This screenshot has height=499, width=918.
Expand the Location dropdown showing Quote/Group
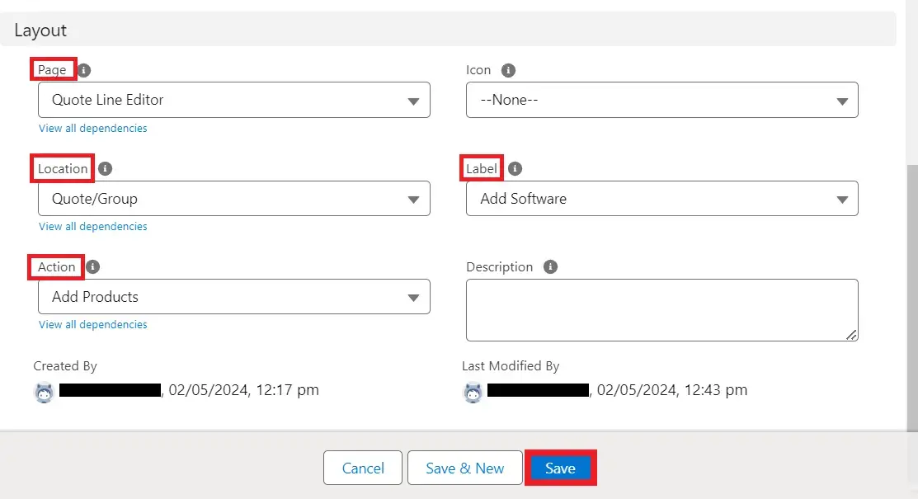233,199
